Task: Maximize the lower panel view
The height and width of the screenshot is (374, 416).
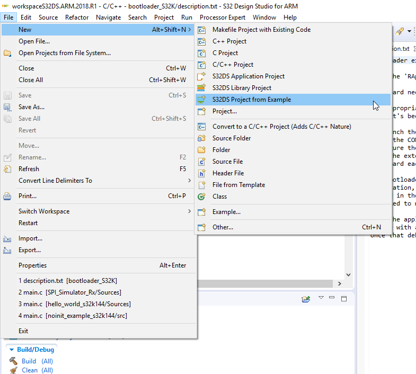Action: [344, 299]
